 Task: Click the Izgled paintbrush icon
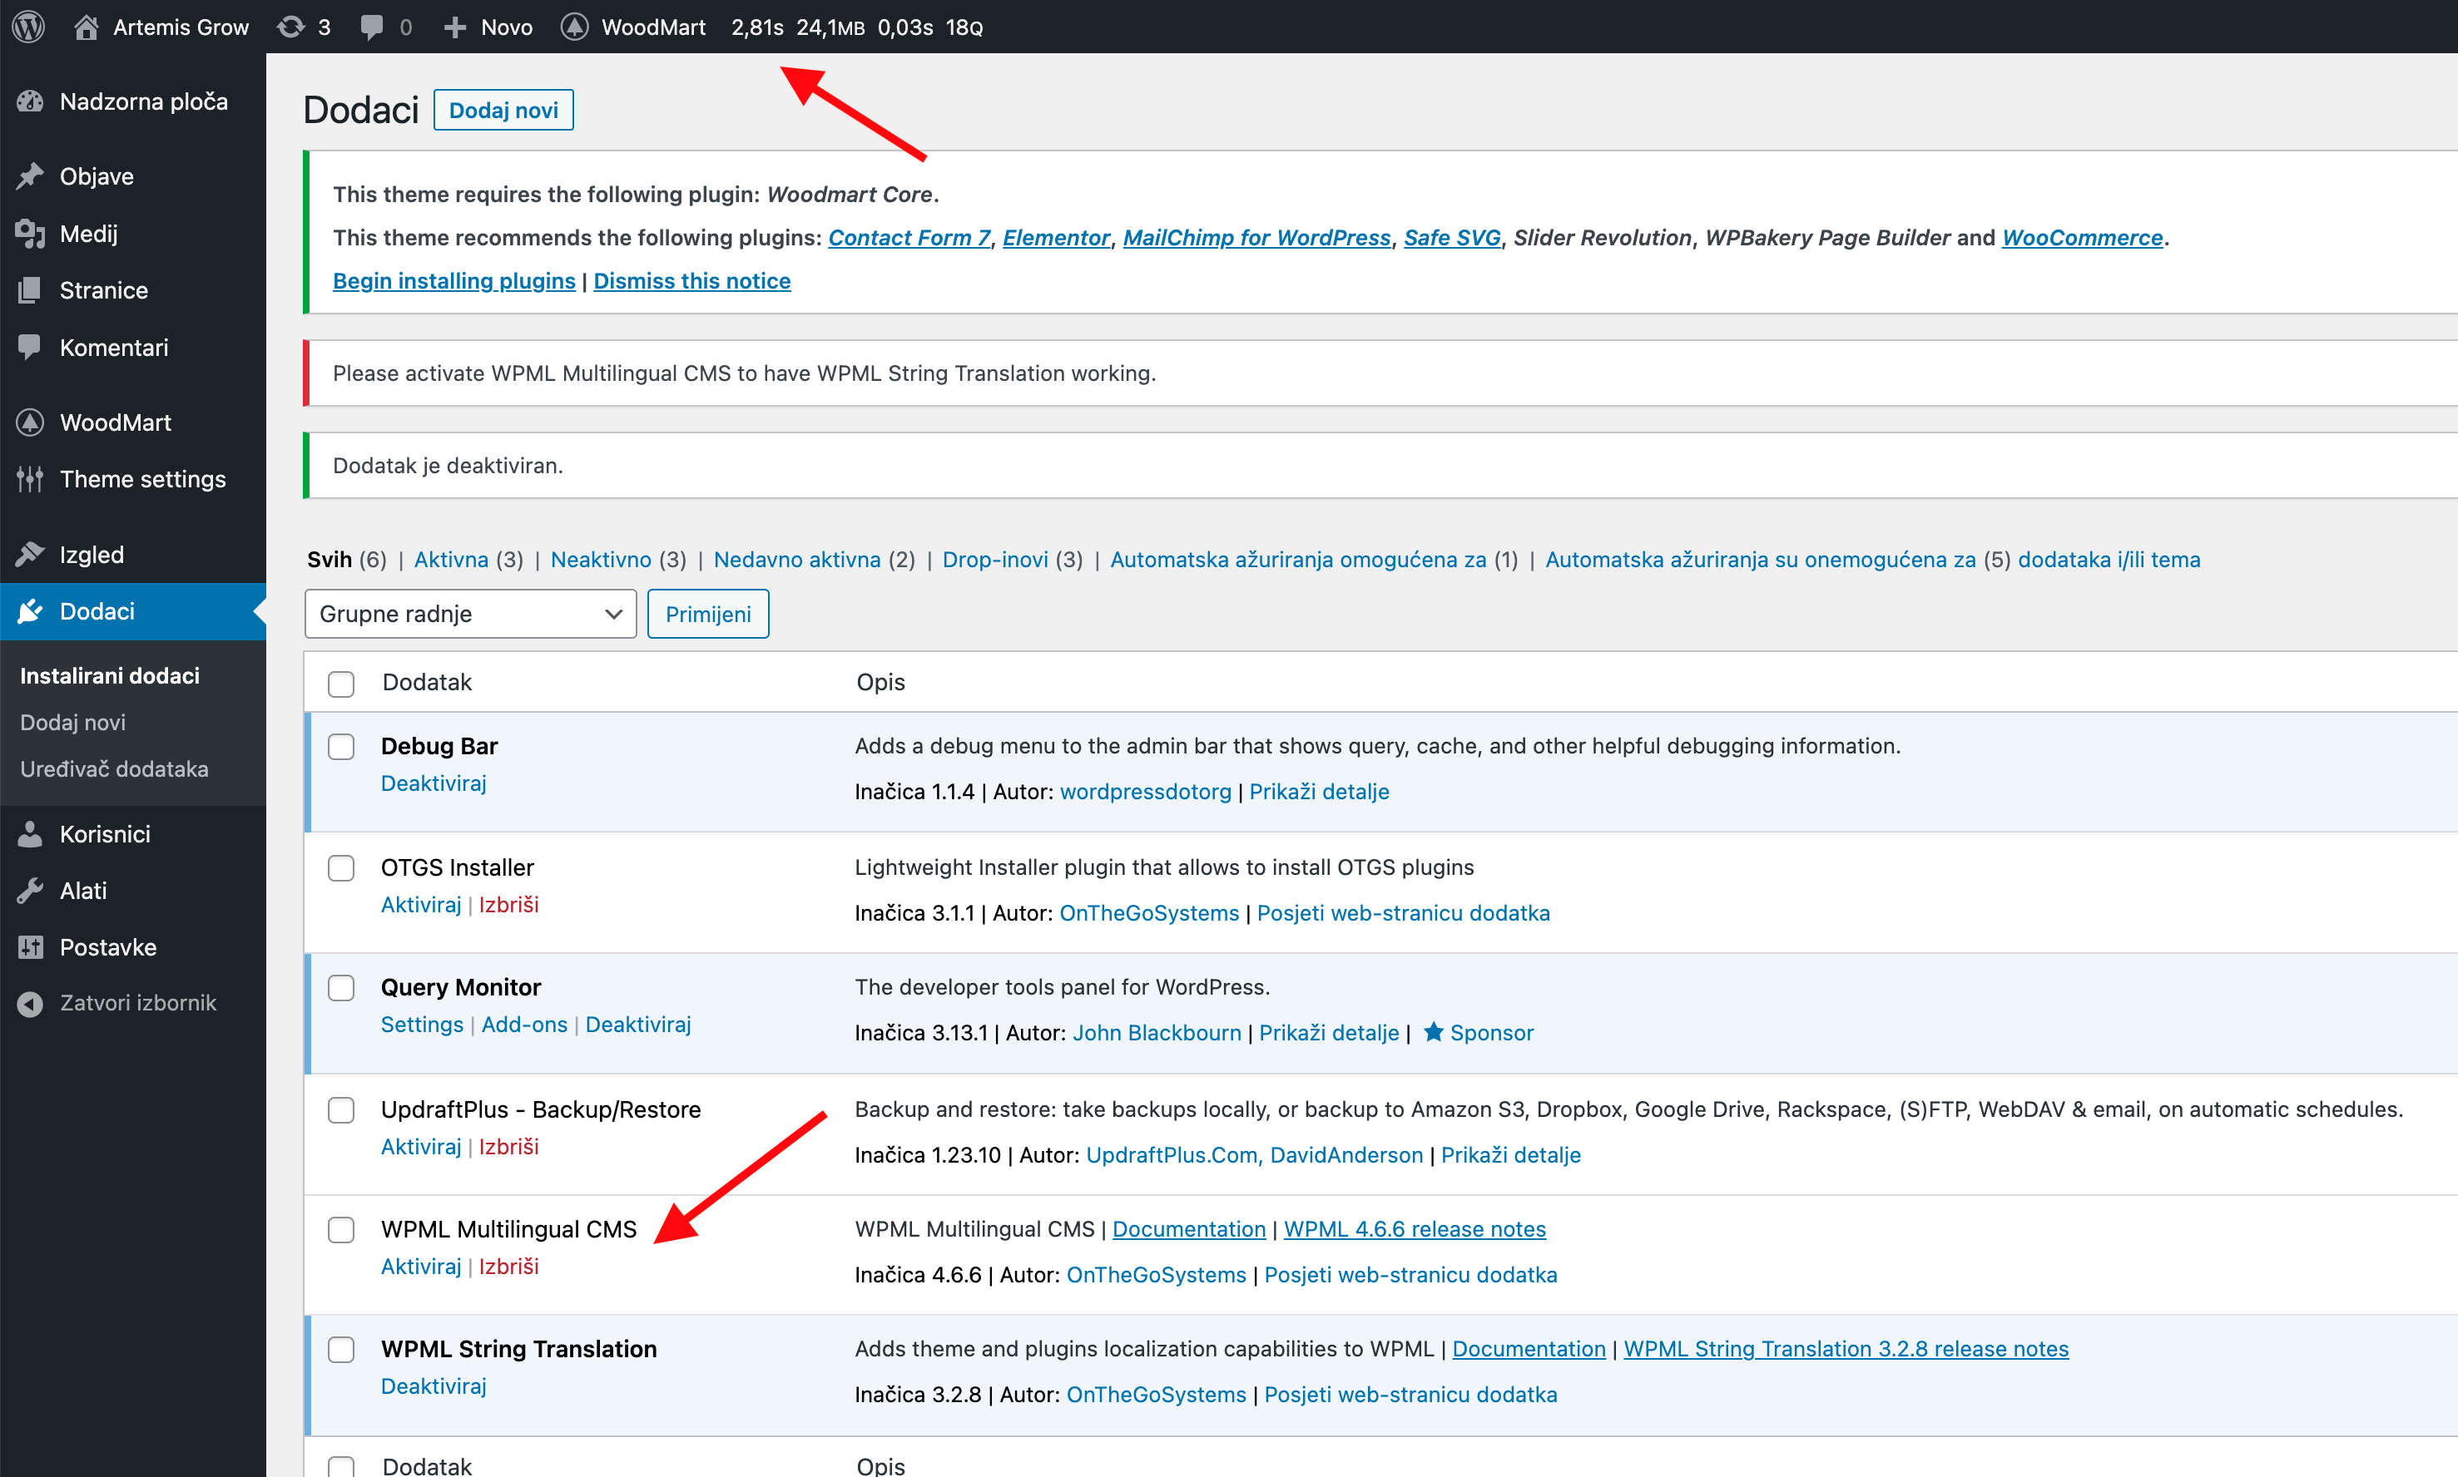click(31, 555)
